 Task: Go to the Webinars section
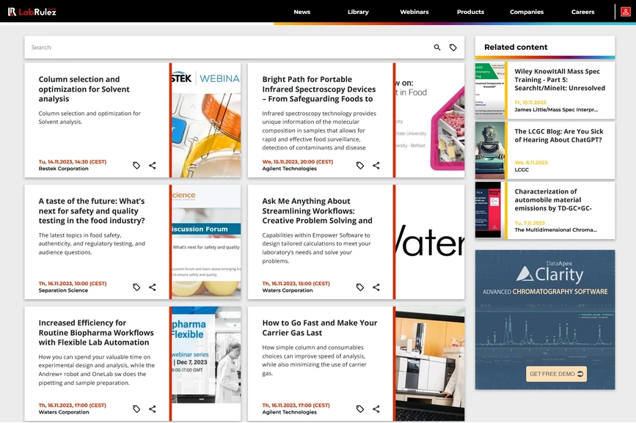[x=414, y=12]
